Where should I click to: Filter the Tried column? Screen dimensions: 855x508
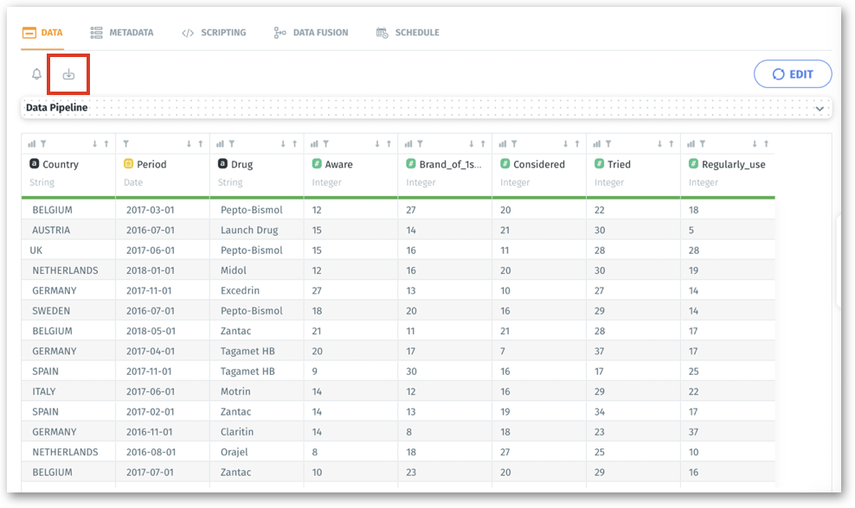608,143
